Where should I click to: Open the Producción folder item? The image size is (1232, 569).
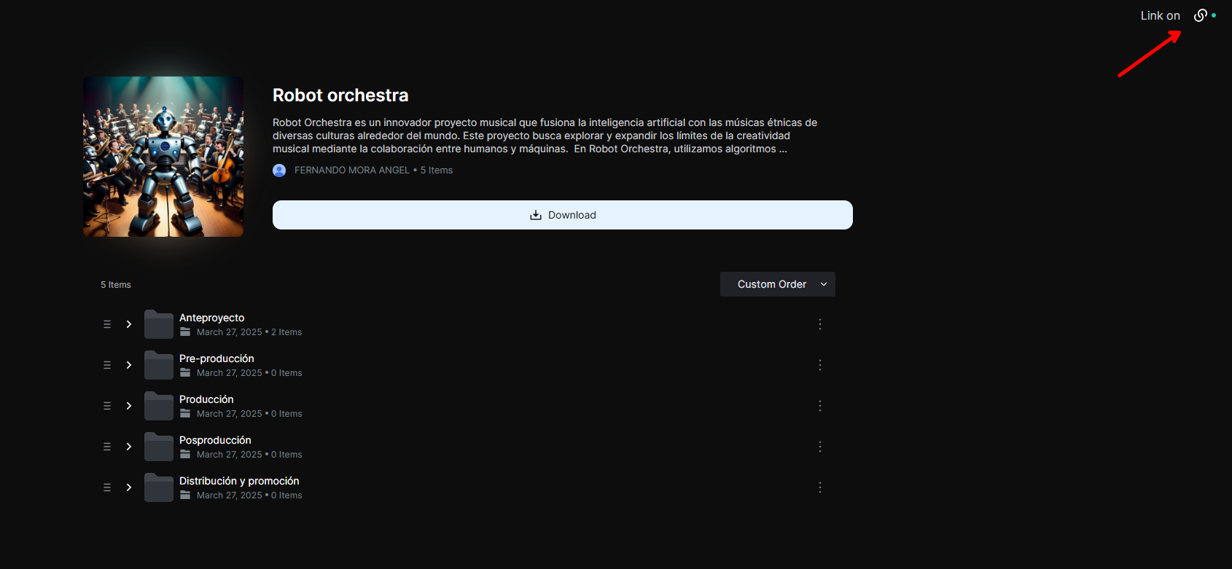pyautogui.click(x=206, y=399)
